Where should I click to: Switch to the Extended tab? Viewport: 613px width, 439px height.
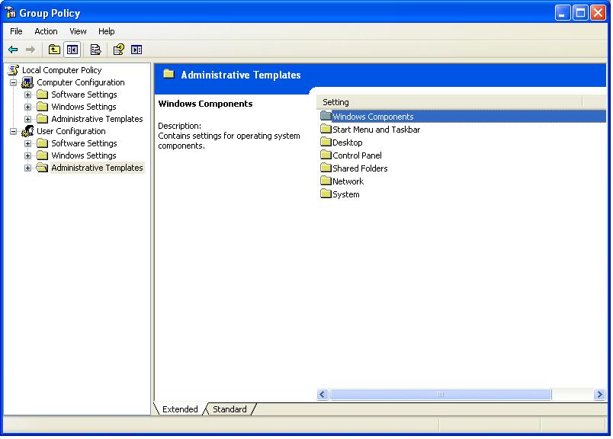pos(179,409)
